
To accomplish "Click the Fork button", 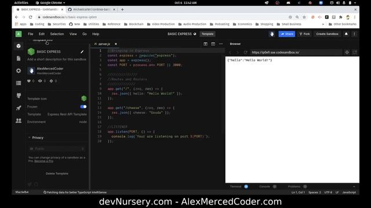I will click(304, 34).
